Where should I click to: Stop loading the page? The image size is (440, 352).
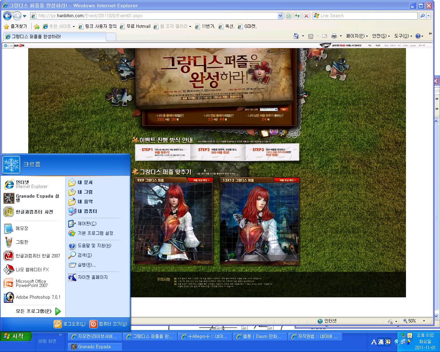click(306, 16)
